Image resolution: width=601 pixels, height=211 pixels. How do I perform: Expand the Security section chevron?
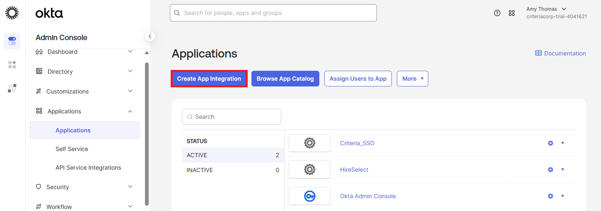130,187
